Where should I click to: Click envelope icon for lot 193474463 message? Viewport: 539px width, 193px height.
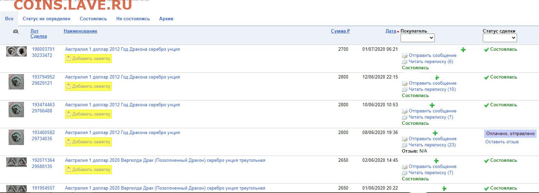pyautogui.click(x=405, y=111)
